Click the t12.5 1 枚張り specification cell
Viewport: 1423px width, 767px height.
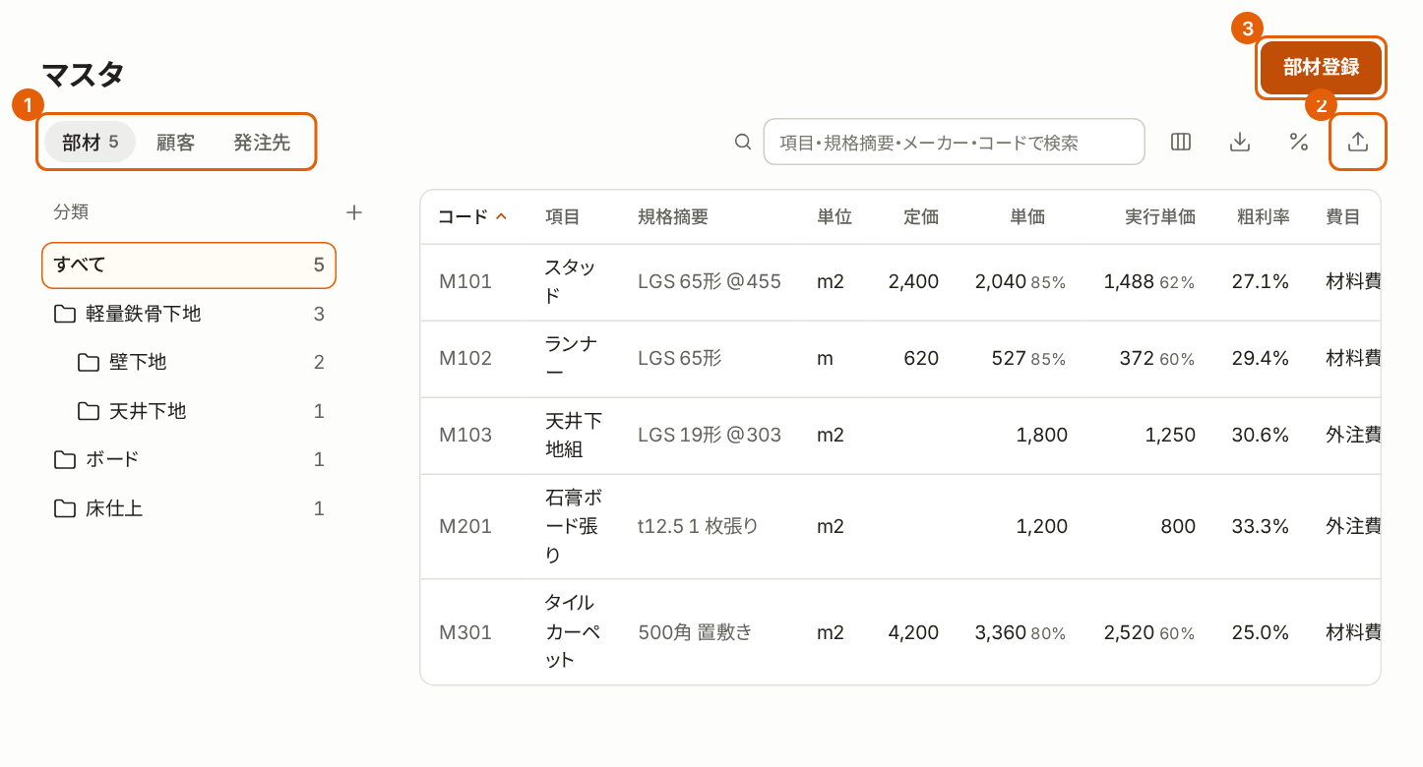[x=698, y=526]
